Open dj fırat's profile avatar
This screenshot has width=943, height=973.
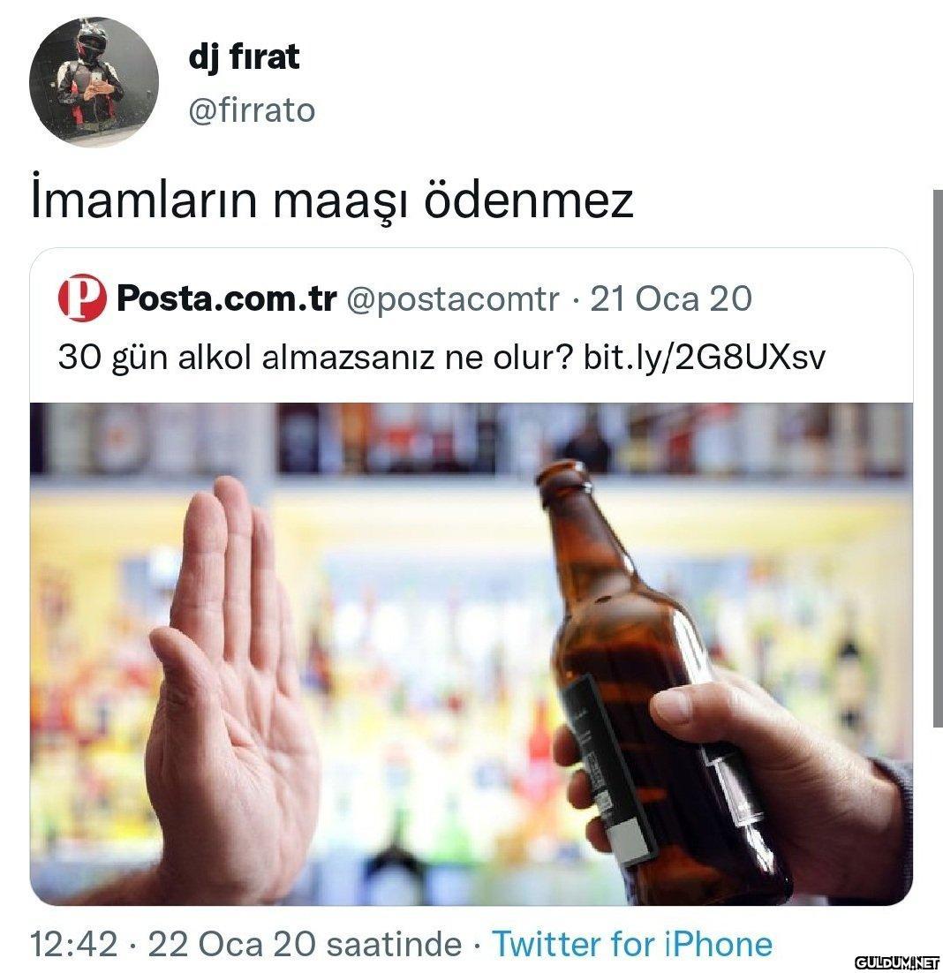tap(94, 82)
